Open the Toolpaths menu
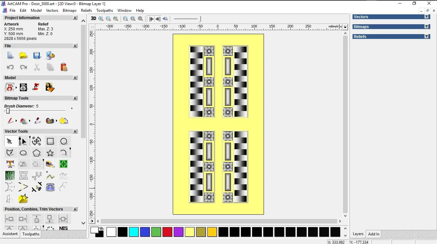Image resolution: width=437 pixels, height=244 pixels. 105,11
